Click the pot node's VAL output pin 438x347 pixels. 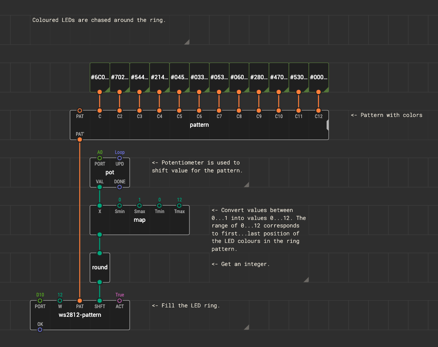(100, 187)
